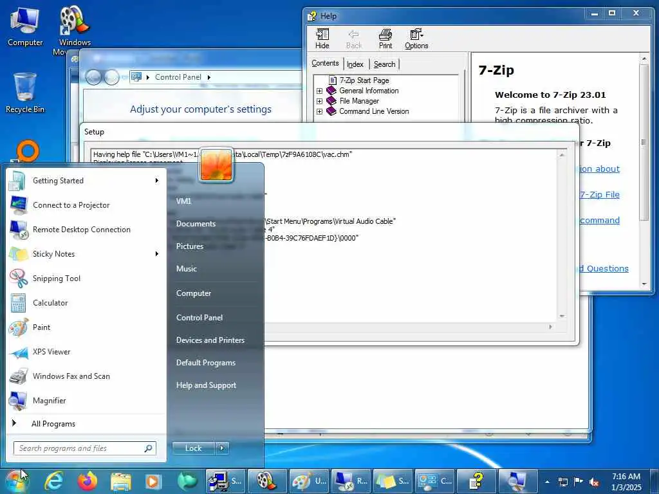Expand Sticky Notes jump list arrow
The image size is (659, 494).
[157, 253]
